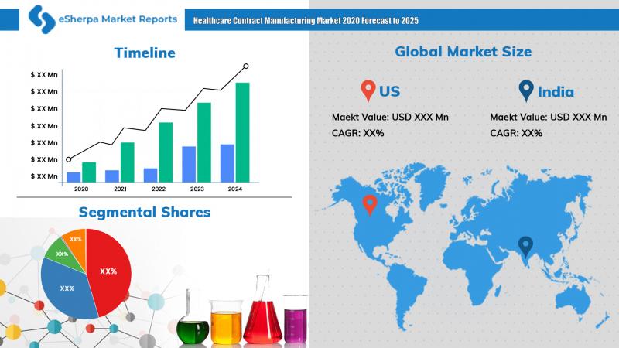The width and height of the screenshot is (619, 348).
Task: Click the 2022 axis label
Action: coord(159,189)
